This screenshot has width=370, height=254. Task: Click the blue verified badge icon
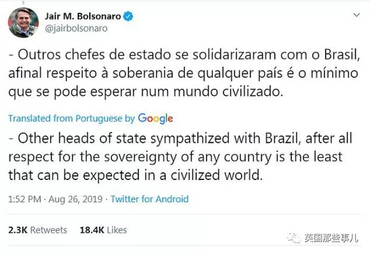(128, 16)
